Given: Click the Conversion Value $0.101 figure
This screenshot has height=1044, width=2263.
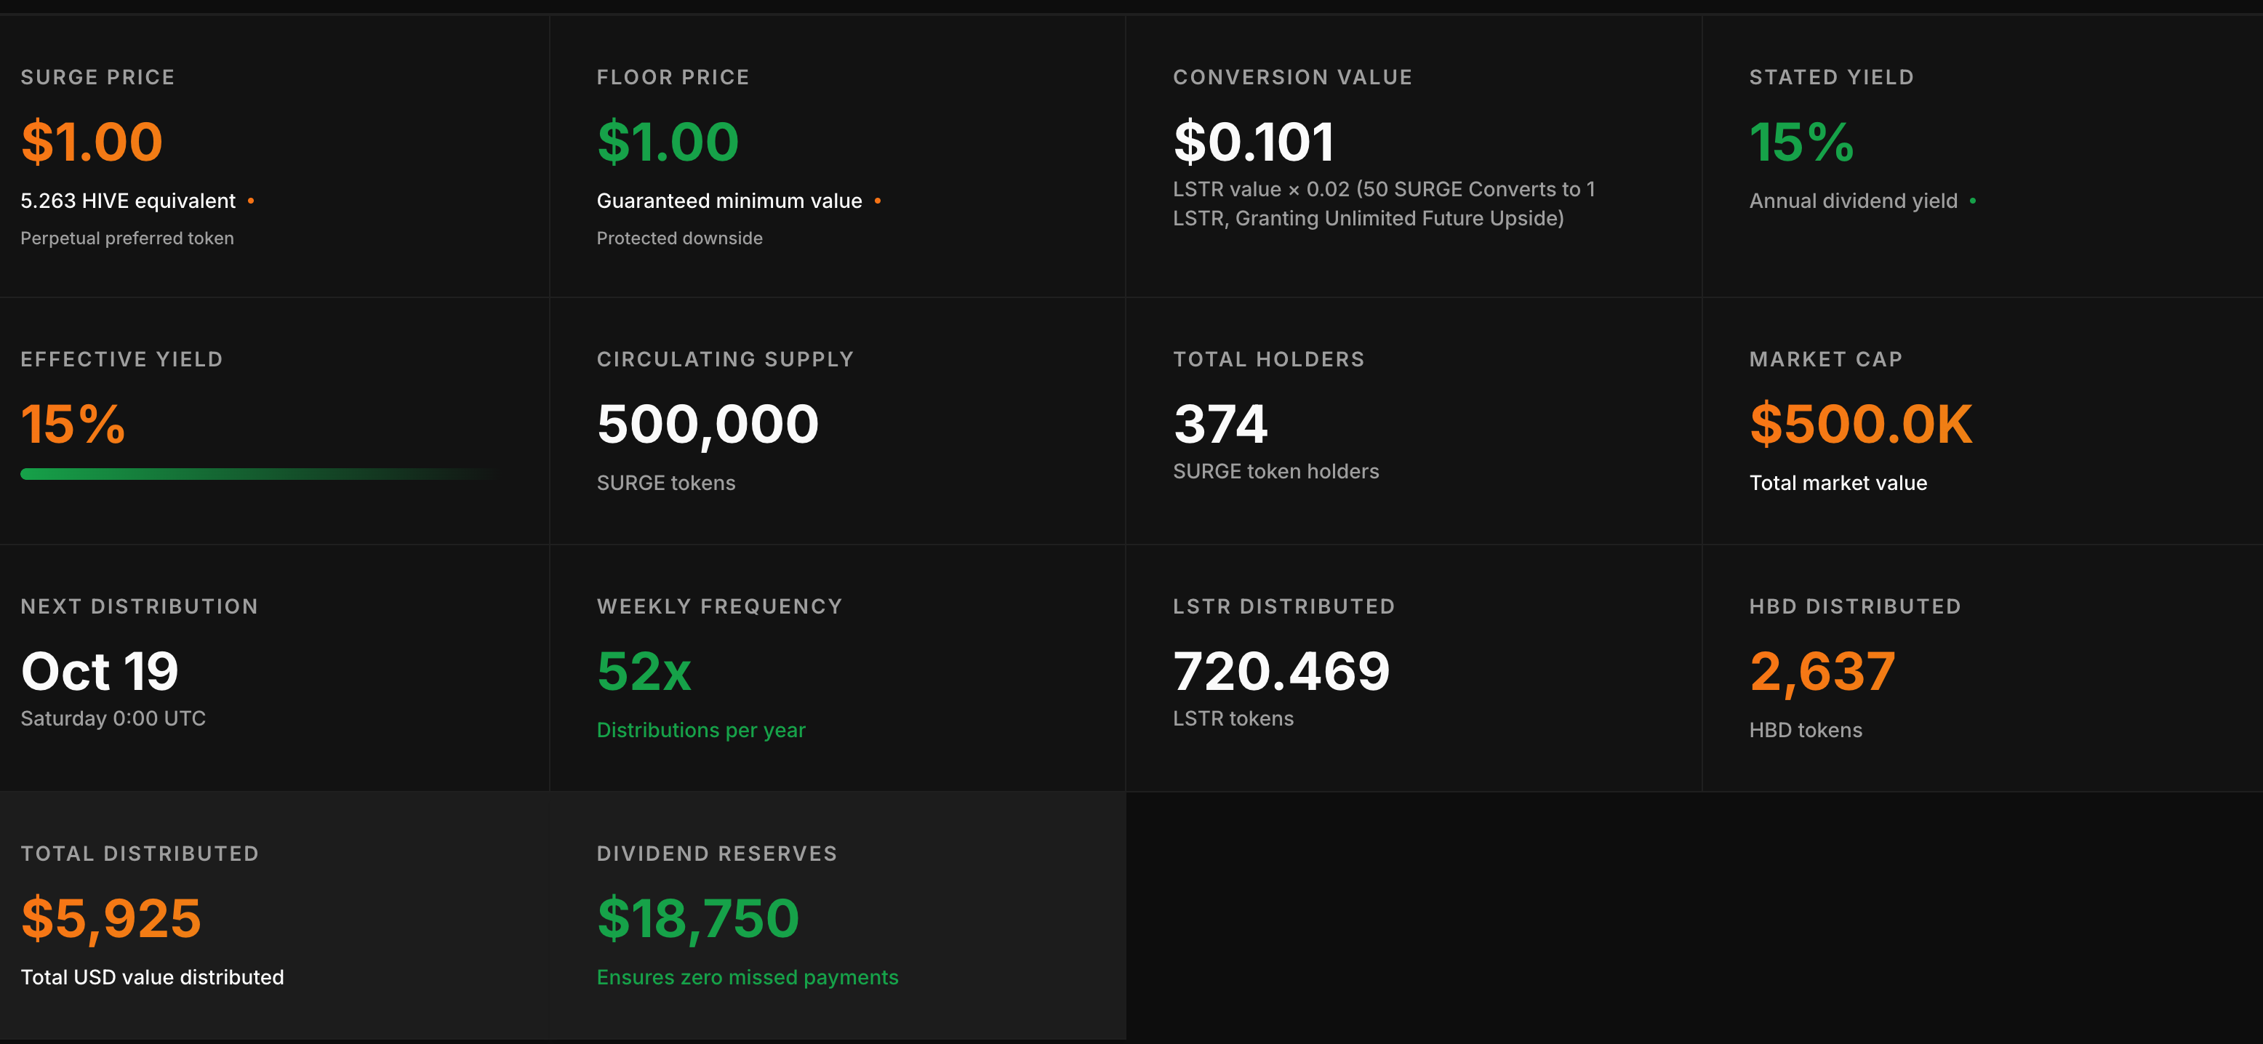Looking at the screenshot, I should point(1254,142).
